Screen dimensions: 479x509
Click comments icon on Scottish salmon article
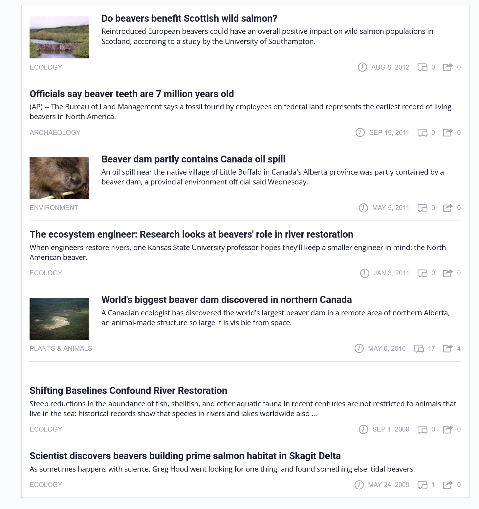point(422,67)
